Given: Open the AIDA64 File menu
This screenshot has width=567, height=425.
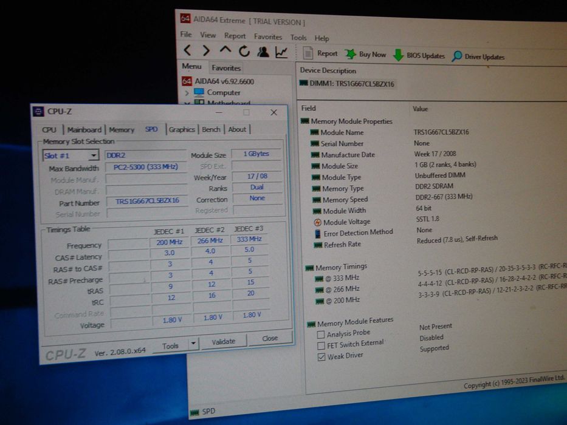Looking at the screenshot, I should (x=186, y=35).
